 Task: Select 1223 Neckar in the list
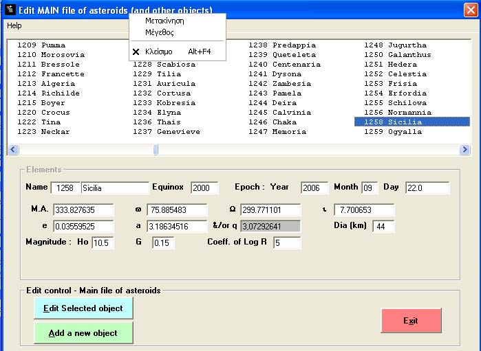coord(43,132)
